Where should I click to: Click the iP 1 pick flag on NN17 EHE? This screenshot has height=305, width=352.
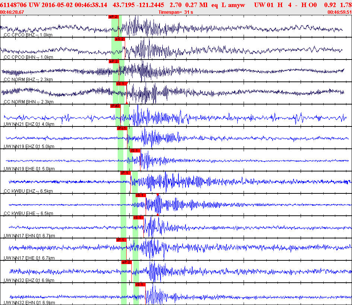click(x=121, y=240)
